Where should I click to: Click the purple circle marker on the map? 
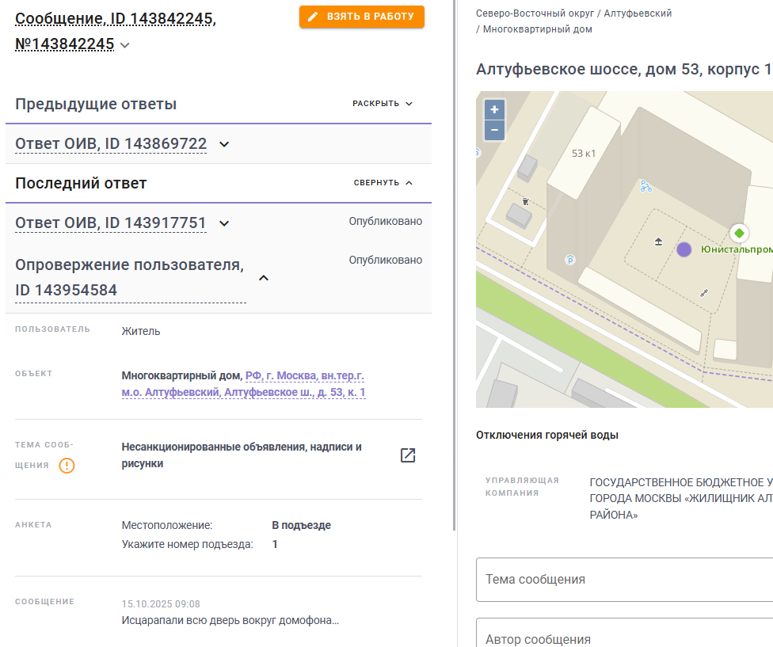pos(684,249)
